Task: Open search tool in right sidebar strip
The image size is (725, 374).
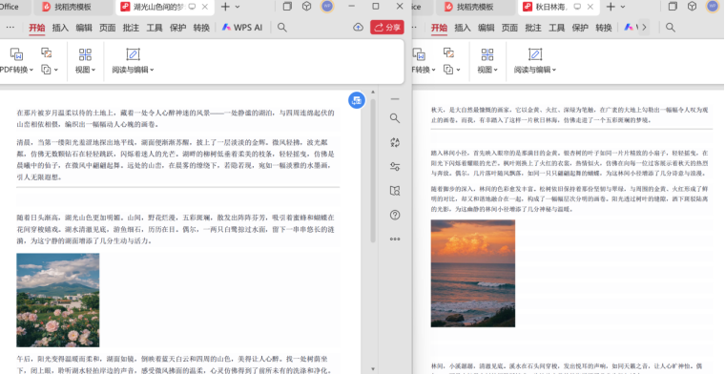Action: (x=394, y=118)
